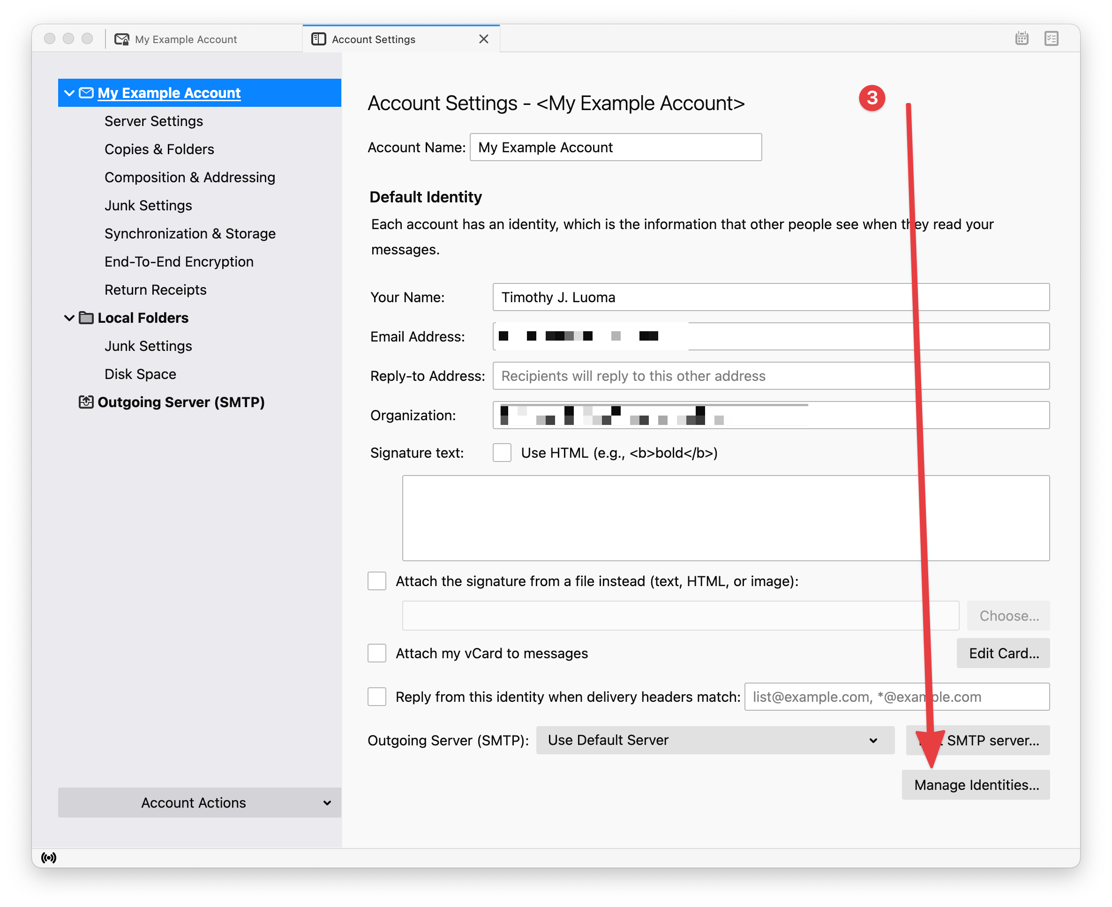Collapse the Local Folders tree branch
The height and width of the screenshot is (907, 1112).
[x=69, y=318]
